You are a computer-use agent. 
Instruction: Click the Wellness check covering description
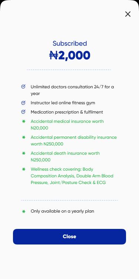point(72,176)
